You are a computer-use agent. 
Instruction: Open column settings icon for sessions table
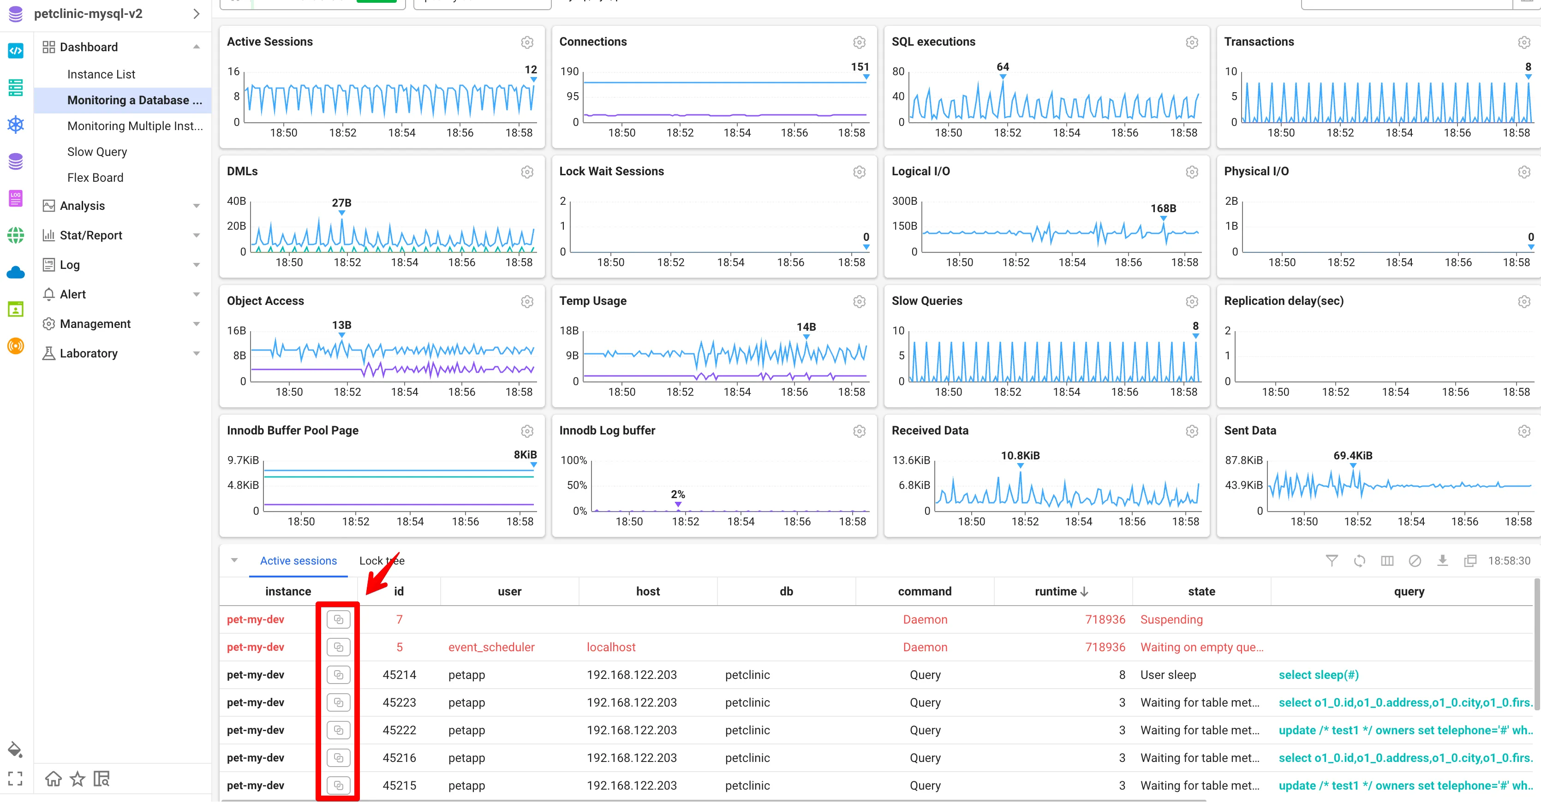[x=1386, y=561]
